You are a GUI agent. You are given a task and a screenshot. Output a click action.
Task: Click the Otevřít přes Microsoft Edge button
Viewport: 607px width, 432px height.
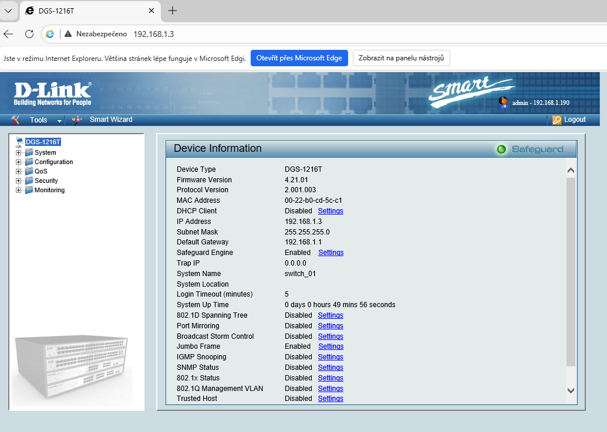(299, 57)
